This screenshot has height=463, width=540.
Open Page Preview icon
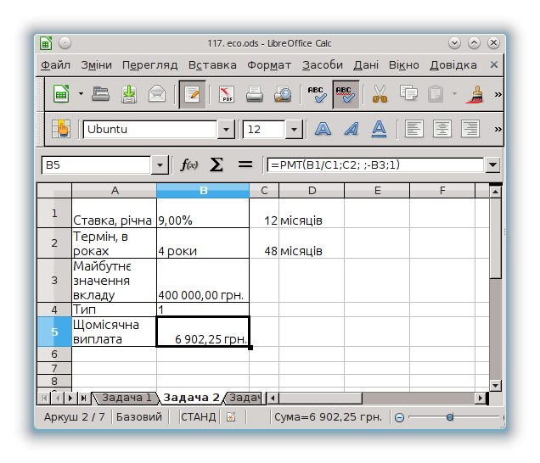click(283, 94)
